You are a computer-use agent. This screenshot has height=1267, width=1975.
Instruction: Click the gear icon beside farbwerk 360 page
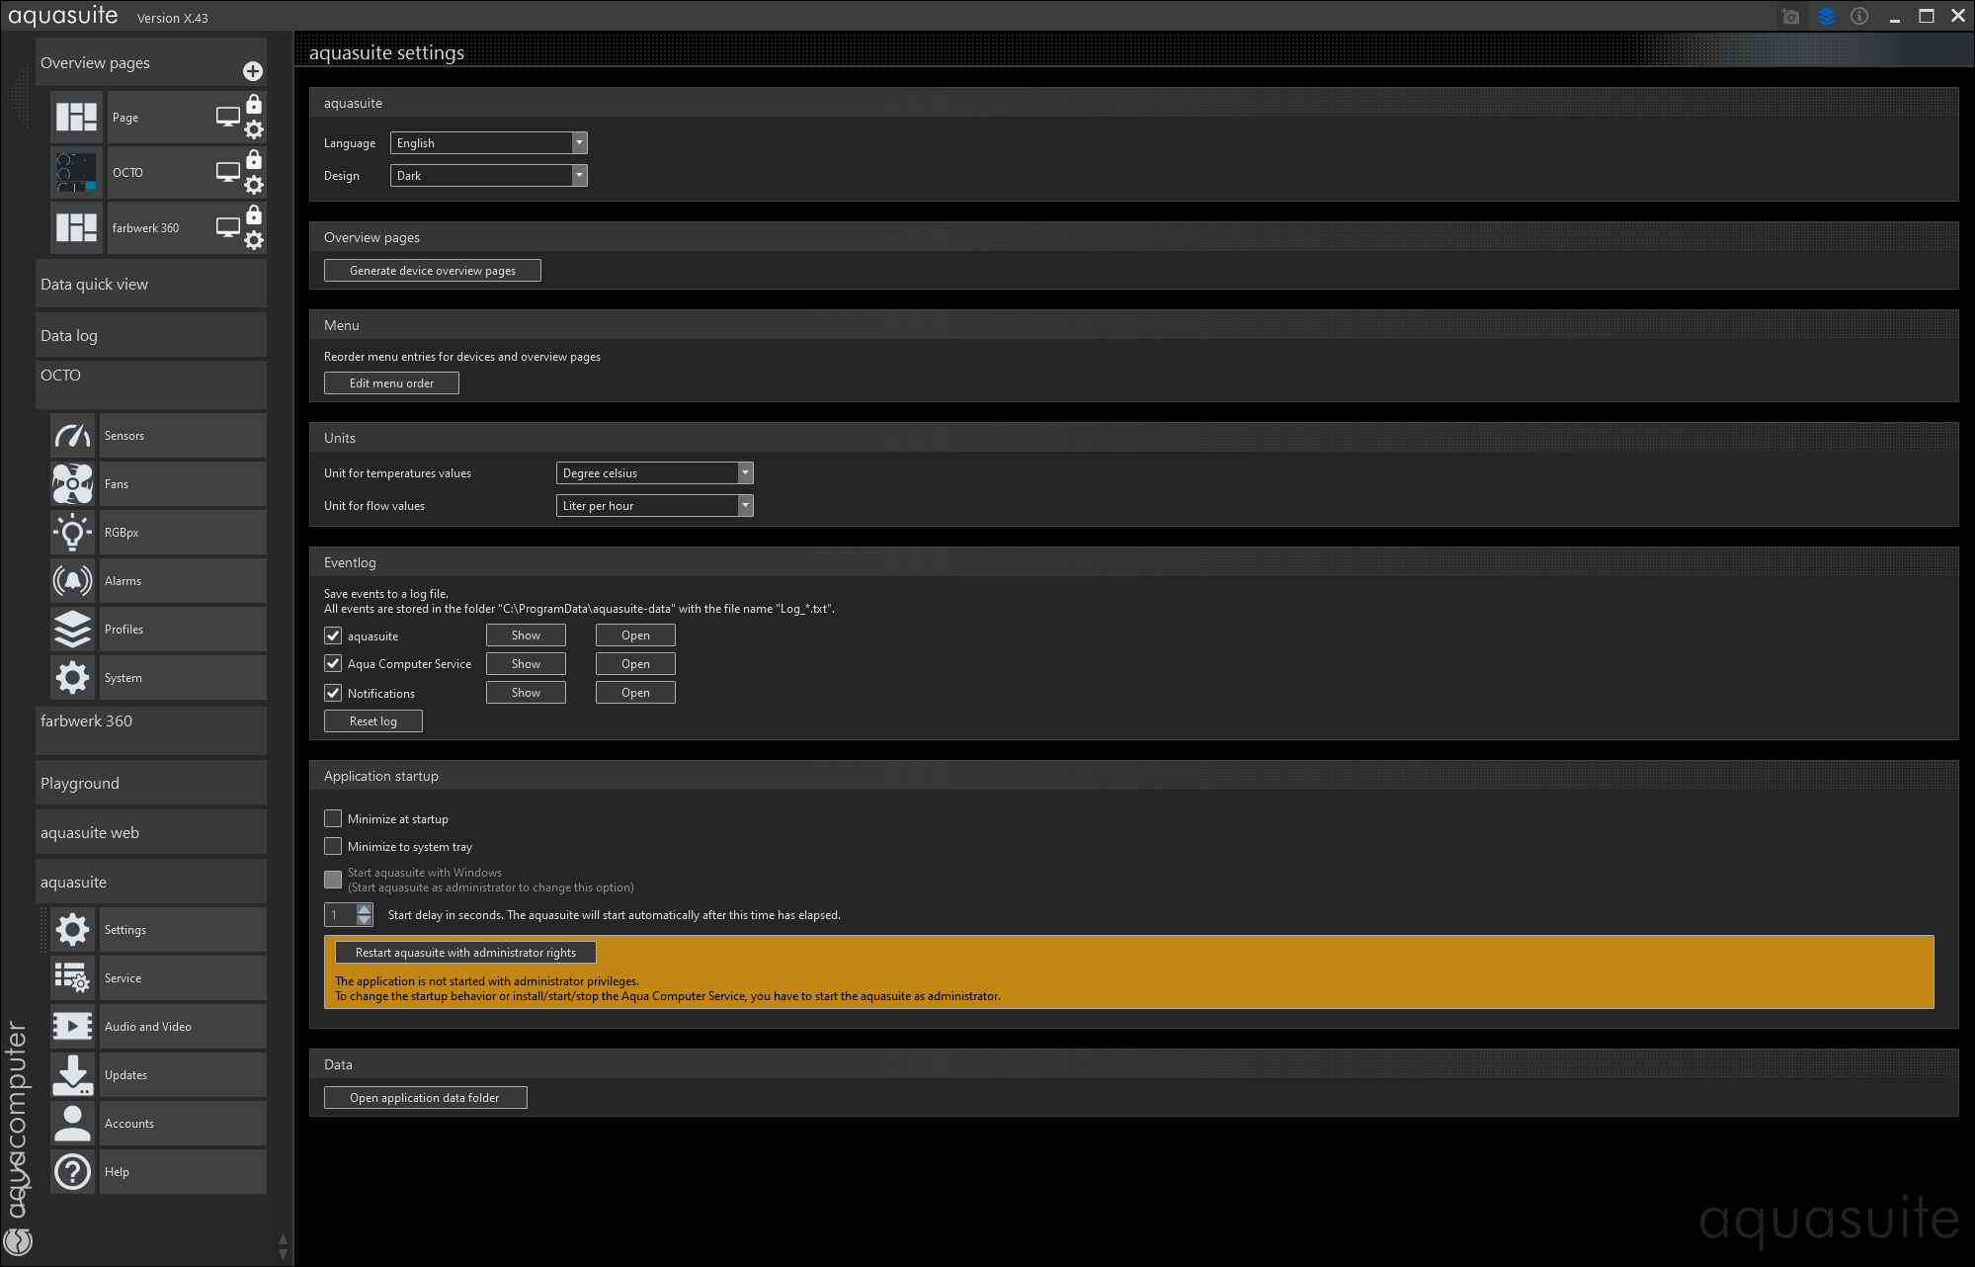254,240
